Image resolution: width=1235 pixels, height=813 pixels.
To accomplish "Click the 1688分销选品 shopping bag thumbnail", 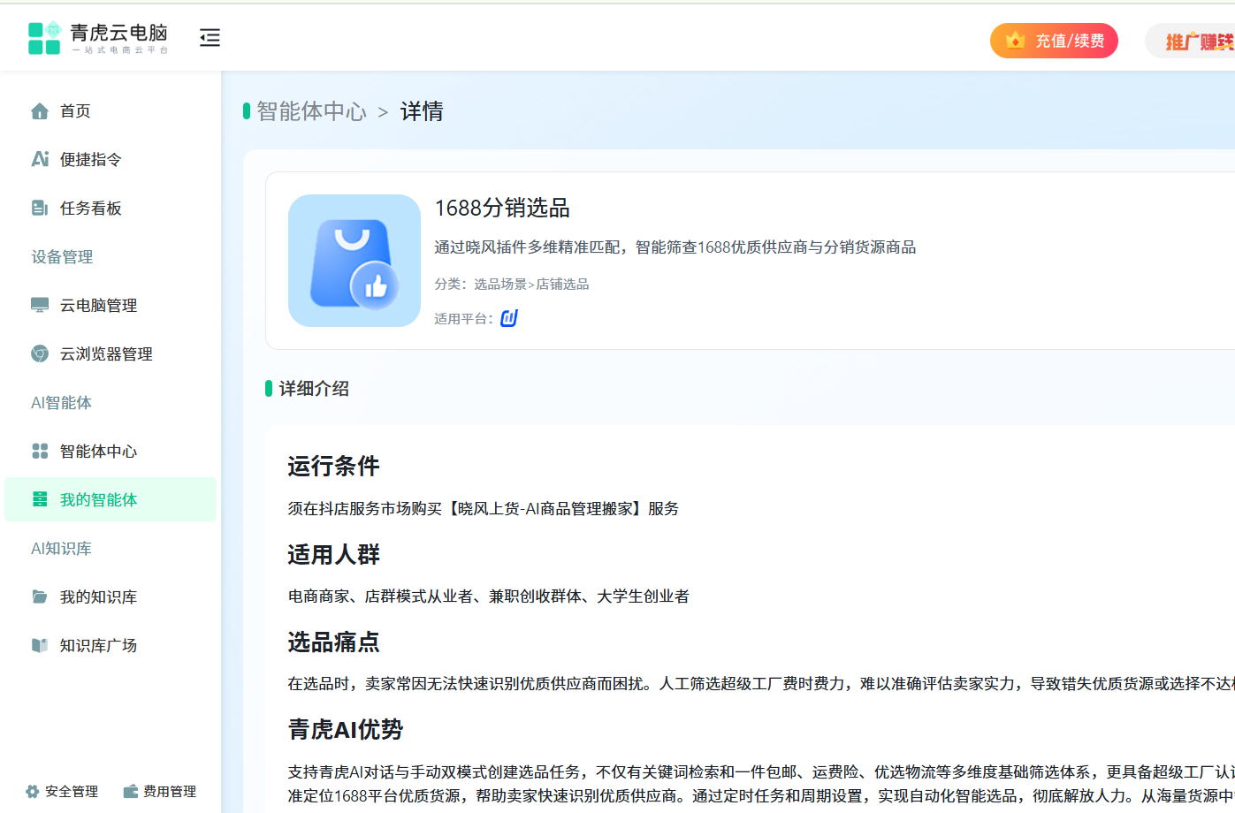I will point(354,261).
